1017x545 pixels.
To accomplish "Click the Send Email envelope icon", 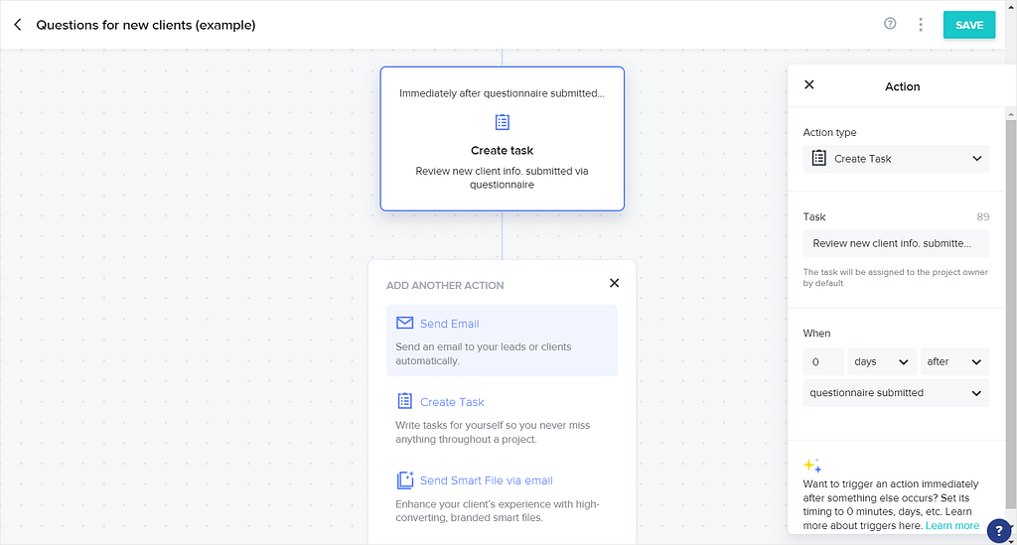I will pyautogui.click(x=405, y=323).
